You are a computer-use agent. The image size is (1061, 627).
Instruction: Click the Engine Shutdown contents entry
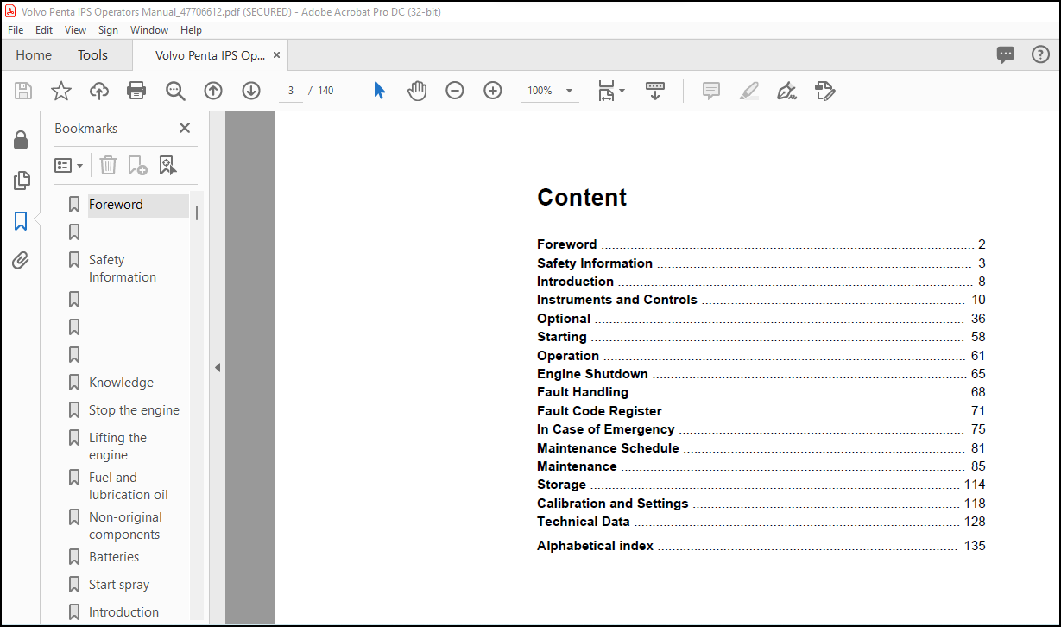(x=761, y=374)
